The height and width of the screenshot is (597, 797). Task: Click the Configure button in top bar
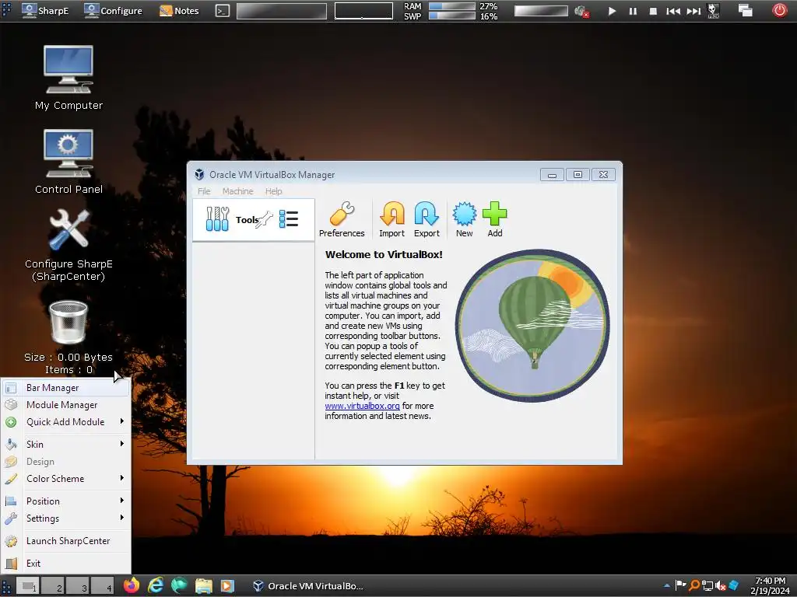tap(114, 11)
